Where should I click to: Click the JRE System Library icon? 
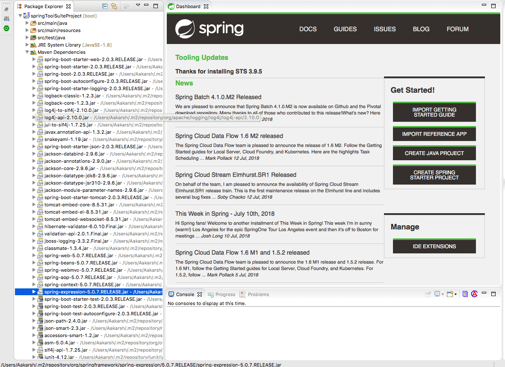click(x=33, y=45)
